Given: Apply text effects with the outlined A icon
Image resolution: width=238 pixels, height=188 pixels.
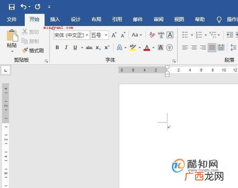Looking at the screenshot, I should (x=120, y=48).
